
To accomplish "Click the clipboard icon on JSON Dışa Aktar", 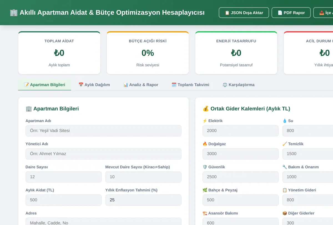I will click(227, 13).
